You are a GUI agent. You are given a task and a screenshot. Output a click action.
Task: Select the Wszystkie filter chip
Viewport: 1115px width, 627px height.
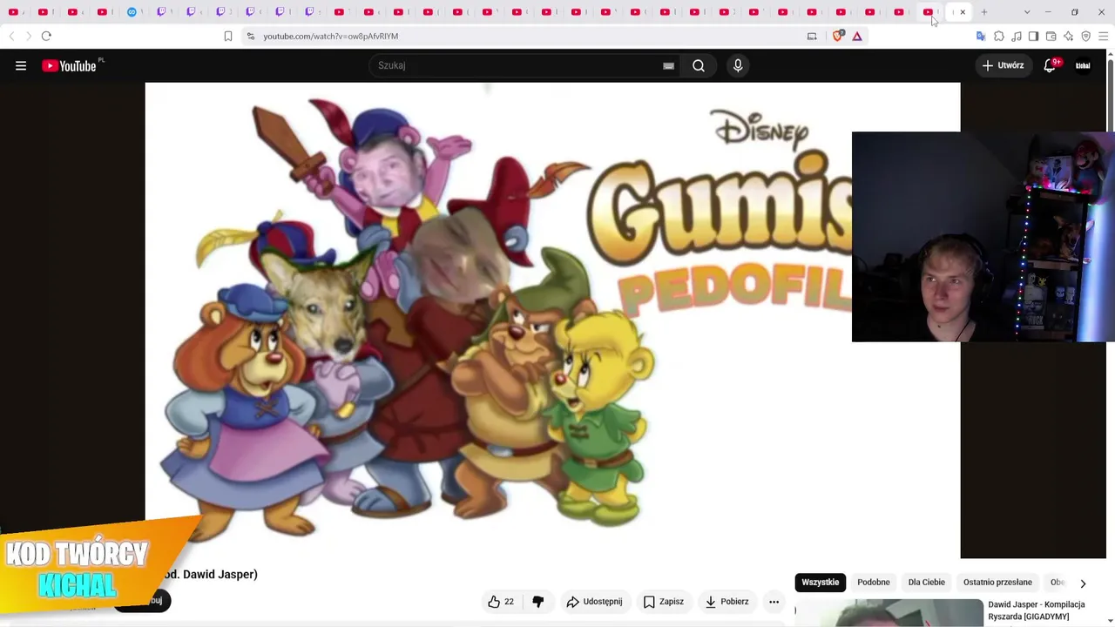click(x=821, y=583)
